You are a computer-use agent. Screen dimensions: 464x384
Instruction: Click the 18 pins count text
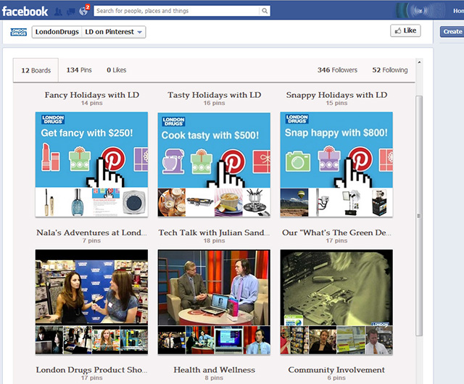click(x=214, y=241)
